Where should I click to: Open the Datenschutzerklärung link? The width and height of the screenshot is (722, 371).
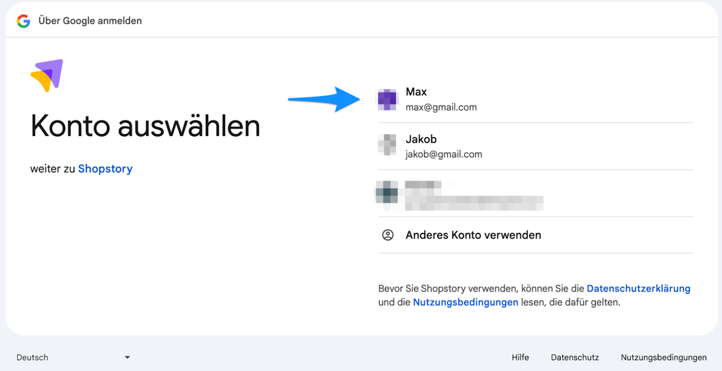[x=639, y=288]
